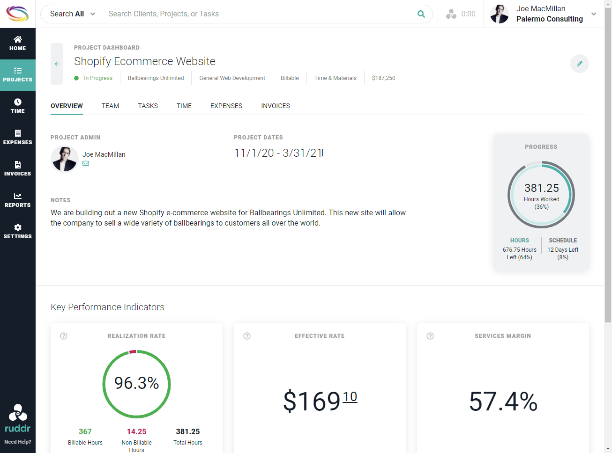Collapse back using the project header arrow
Screen dimensions: 612x453
(x=57, y=63)
